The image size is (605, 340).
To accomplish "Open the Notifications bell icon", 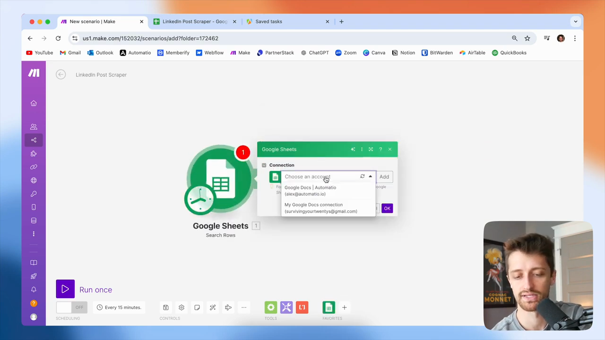I will [34, 289].
